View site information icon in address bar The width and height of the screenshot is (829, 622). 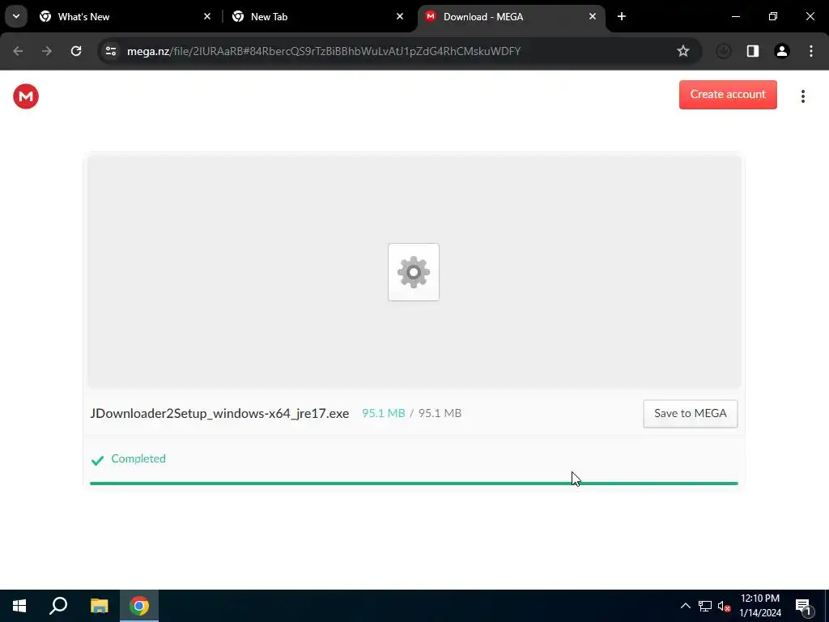(x=111, y=51)
